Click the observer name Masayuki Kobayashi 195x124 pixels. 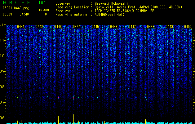point(111,3)
